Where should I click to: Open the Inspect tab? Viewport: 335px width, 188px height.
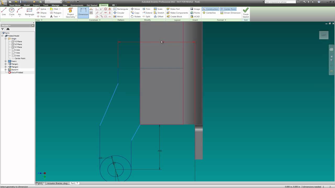(36, 5)
